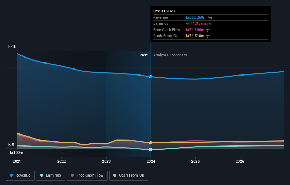Screen dimensions: 290x185
Task: Select the blue Revenue data point at 2024
Action: pyautogui.click(x=150, y=77)
